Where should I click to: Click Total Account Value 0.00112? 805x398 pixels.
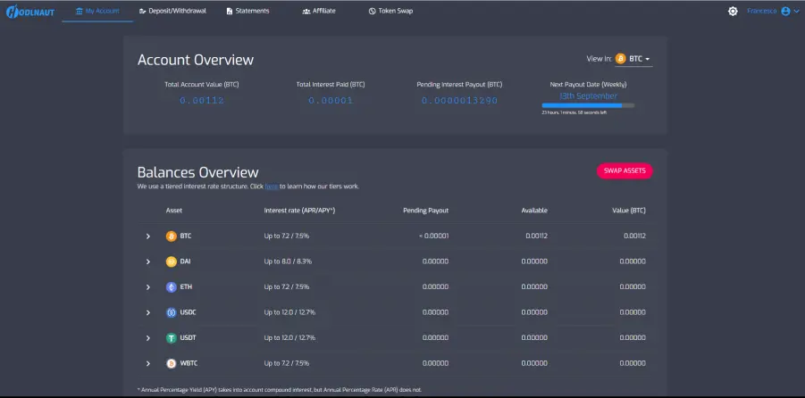[202, 101]
